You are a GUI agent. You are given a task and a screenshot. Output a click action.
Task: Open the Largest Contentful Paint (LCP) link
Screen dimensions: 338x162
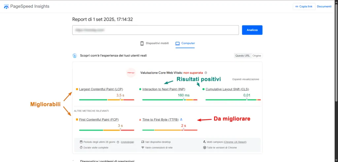coord(101,89)
